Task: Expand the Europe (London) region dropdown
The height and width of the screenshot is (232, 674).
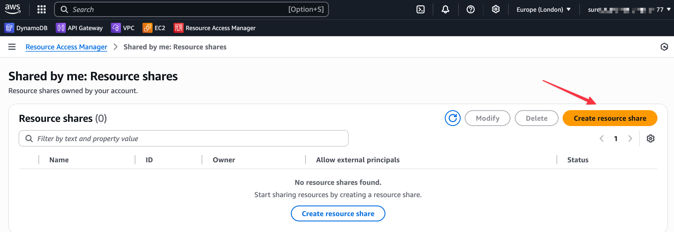Action: point(543,9)
